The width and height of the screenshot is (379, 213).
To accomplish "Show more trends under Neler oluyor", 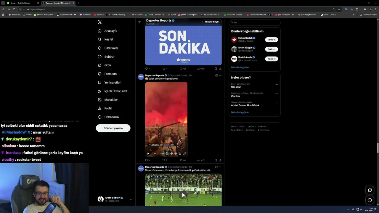I will (x=240, y=112).
